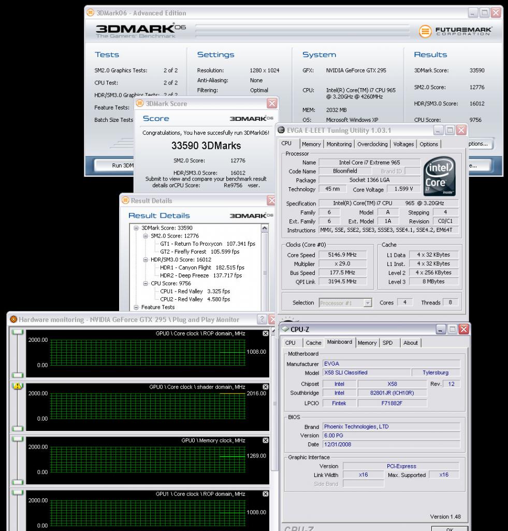Open the E-LEET Voltages tab
This screenshot has width=508, height=531.
(403, 144)
